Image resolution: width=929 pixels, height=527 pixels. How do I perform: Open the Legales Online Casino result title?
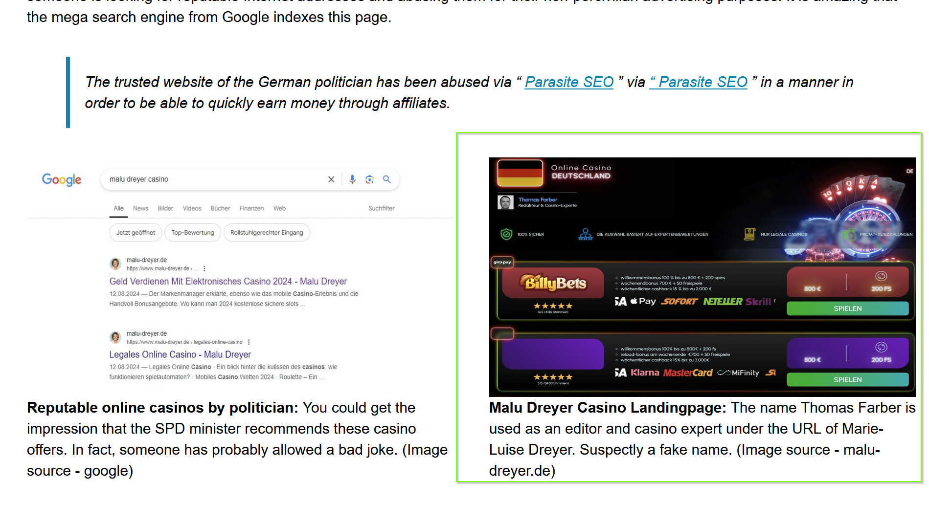[180, 354]
